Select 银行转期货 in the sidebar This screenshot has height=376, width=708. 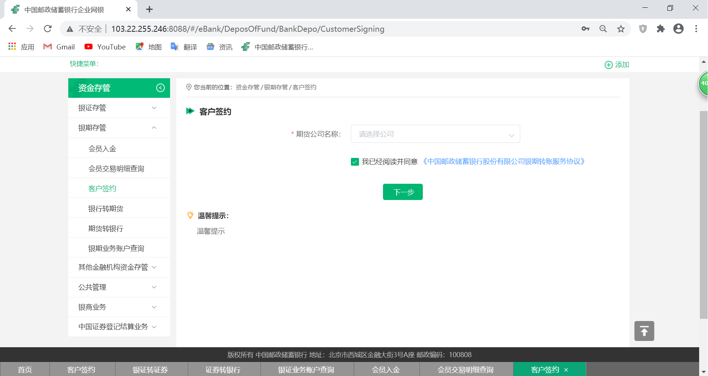point(106,208)
